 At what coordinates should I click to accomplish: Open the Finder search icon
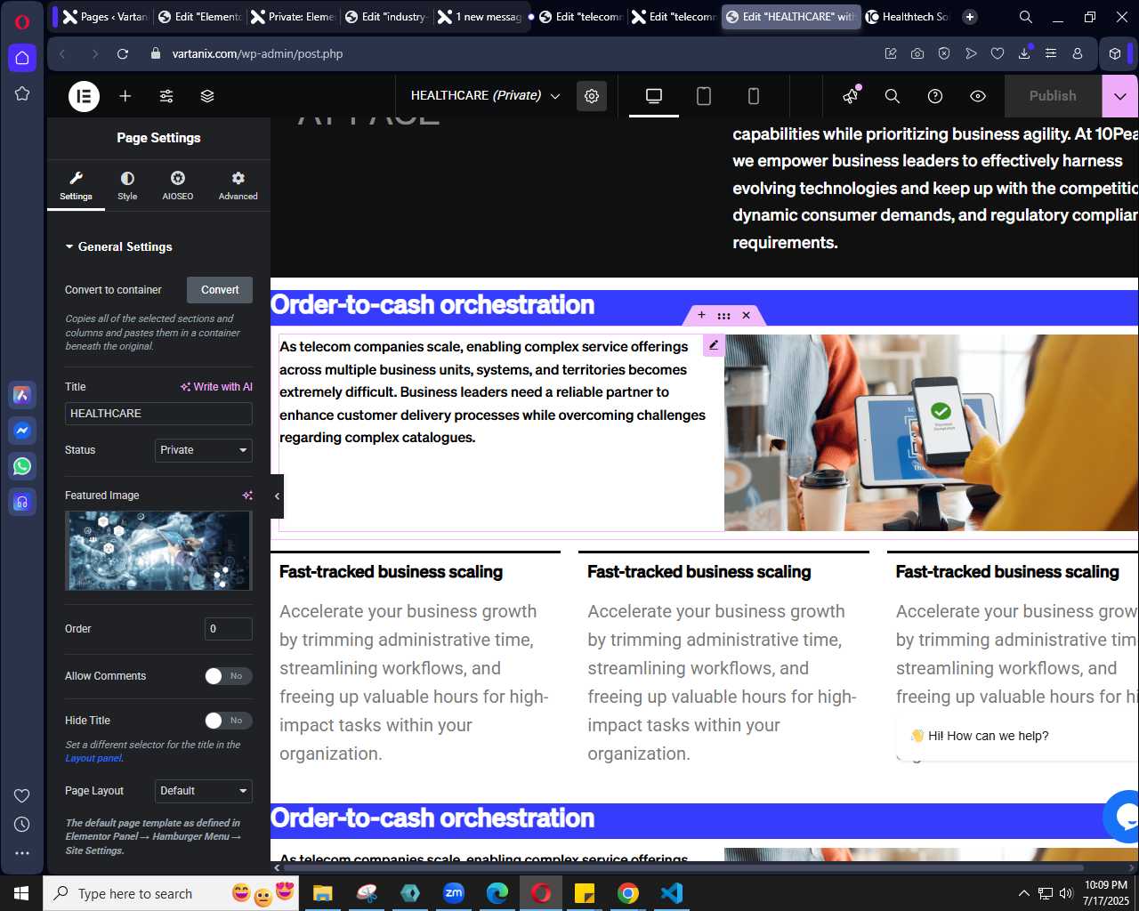pos(893,96)
